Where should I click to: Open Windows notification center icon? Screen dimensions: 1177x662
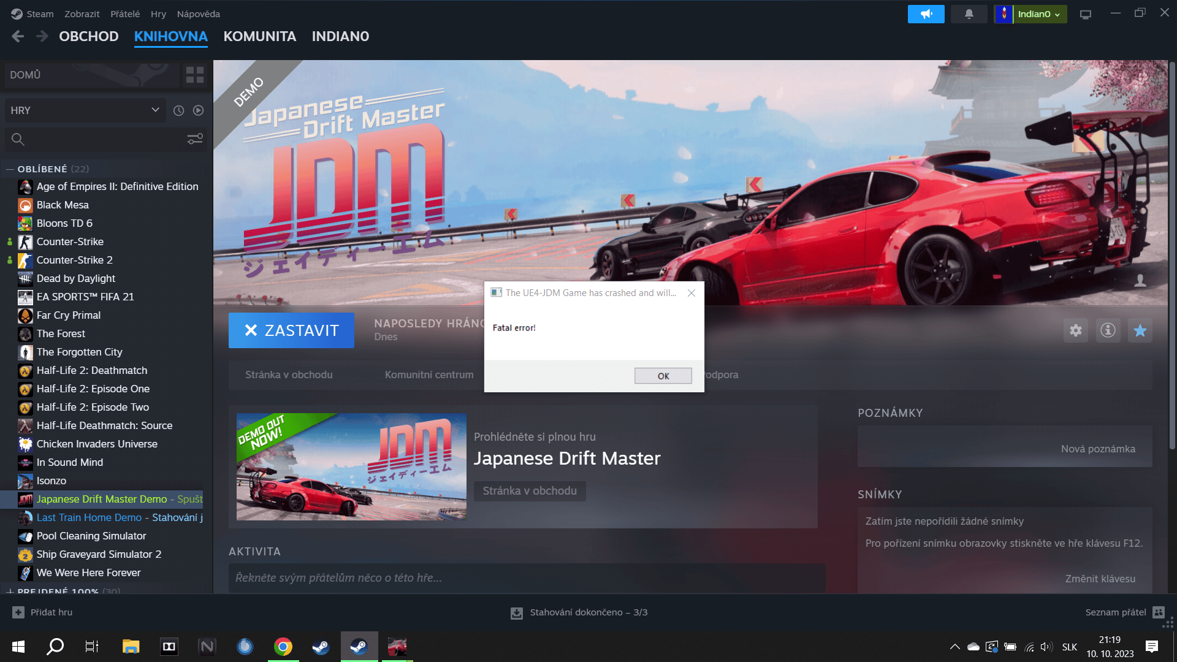pyautogui.click(x=1152, y=646)
